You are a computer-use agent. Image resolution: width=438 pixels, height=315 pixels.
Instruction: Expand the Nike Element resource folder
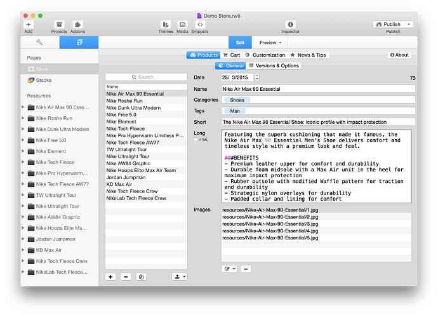23,151
